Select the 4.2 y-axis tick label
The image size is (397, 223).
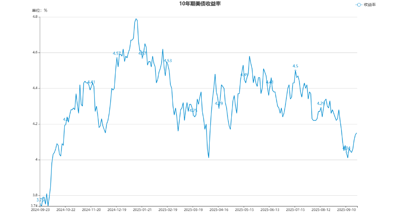35,124
